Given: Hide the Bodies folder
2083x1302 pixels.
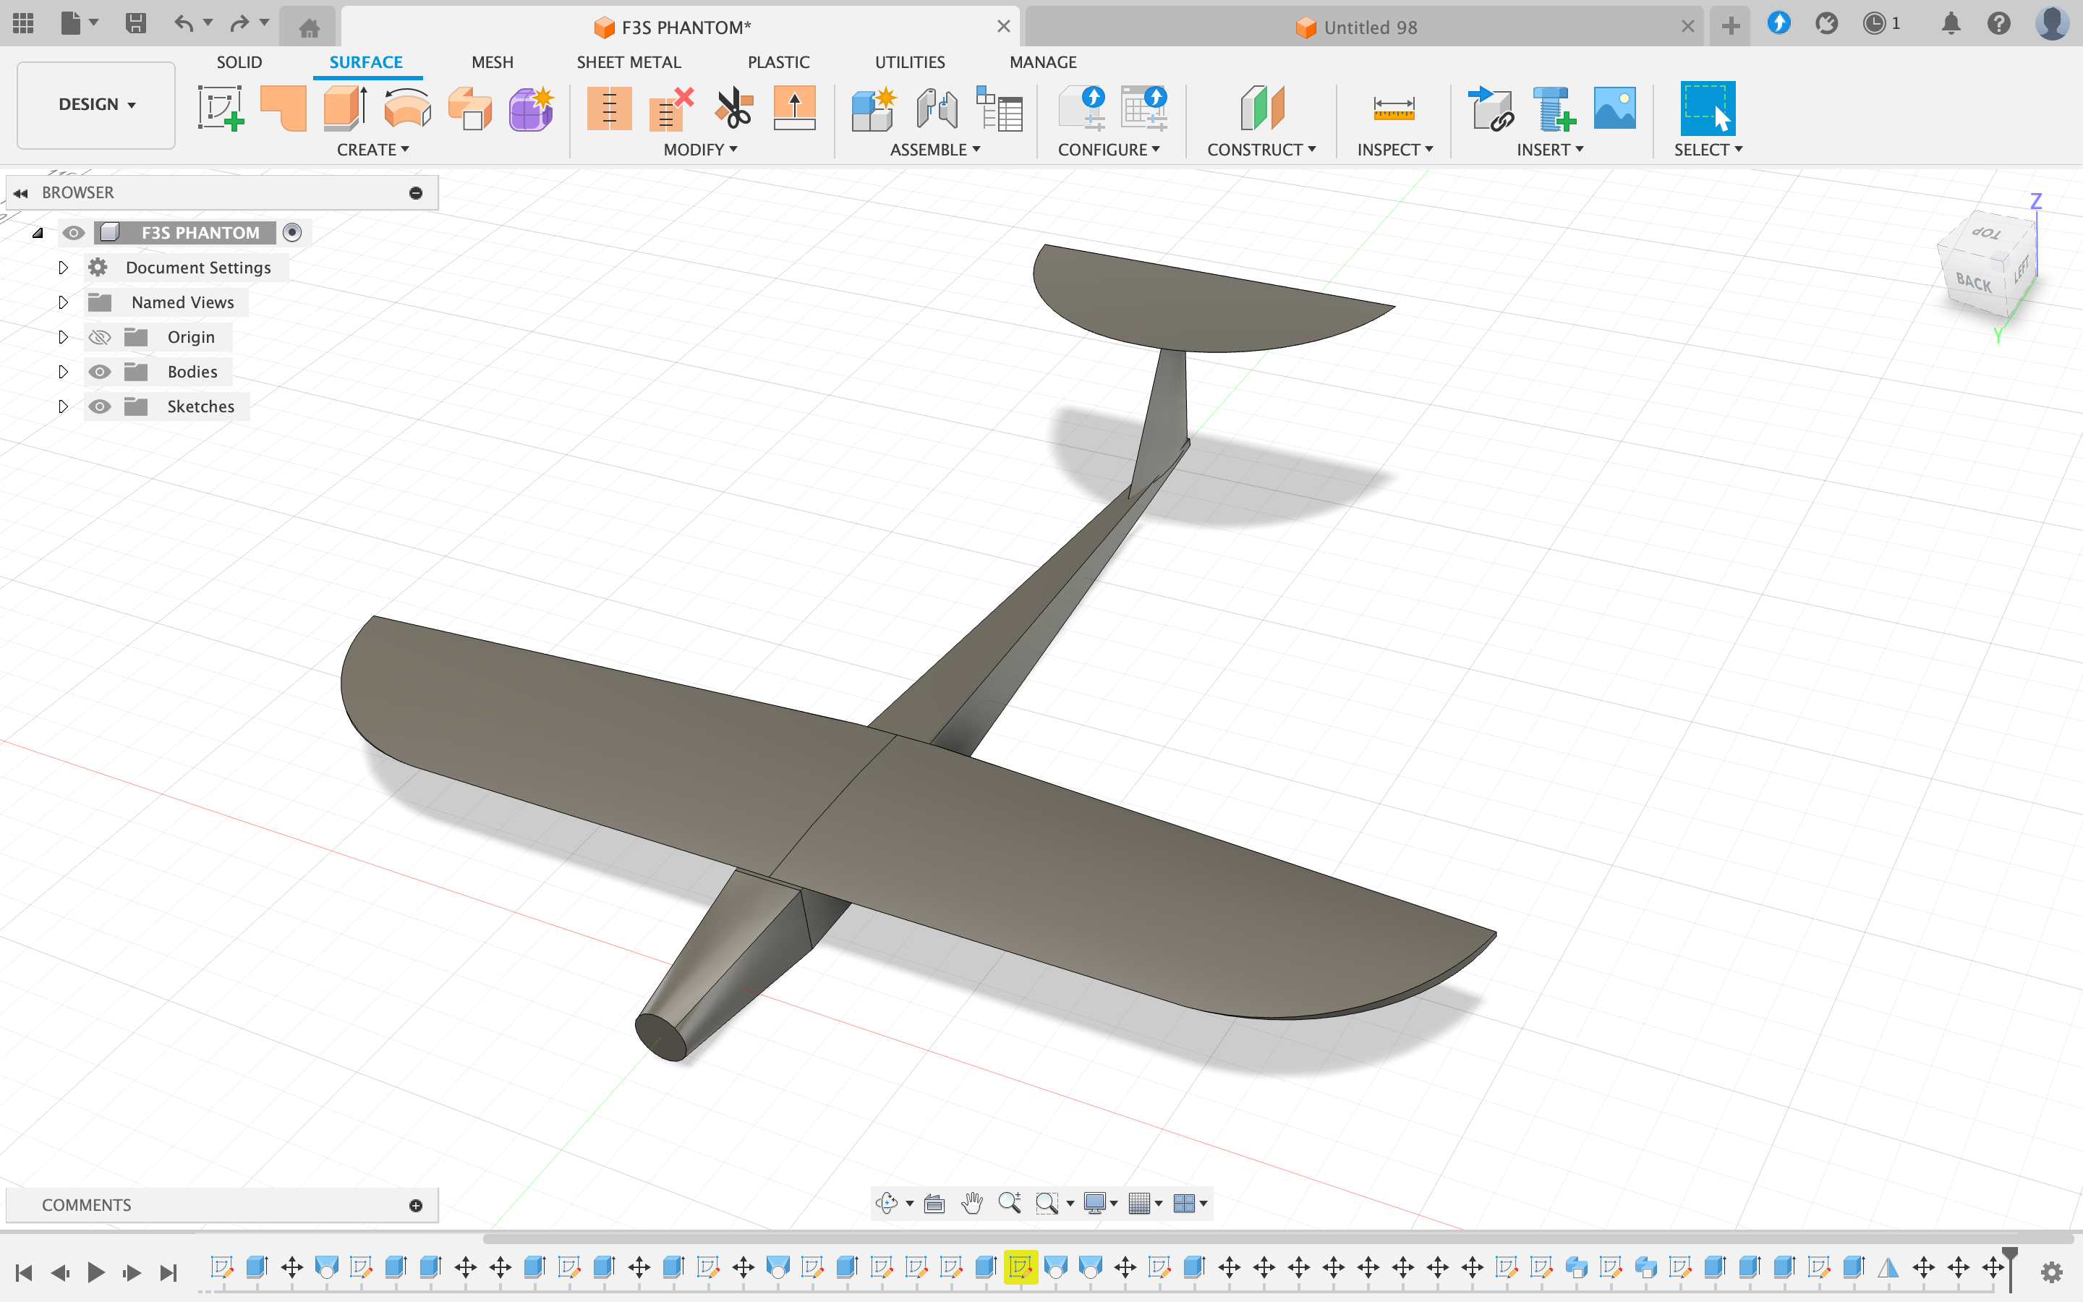Looking at the screenshot, I should click(x=100, y=371).
